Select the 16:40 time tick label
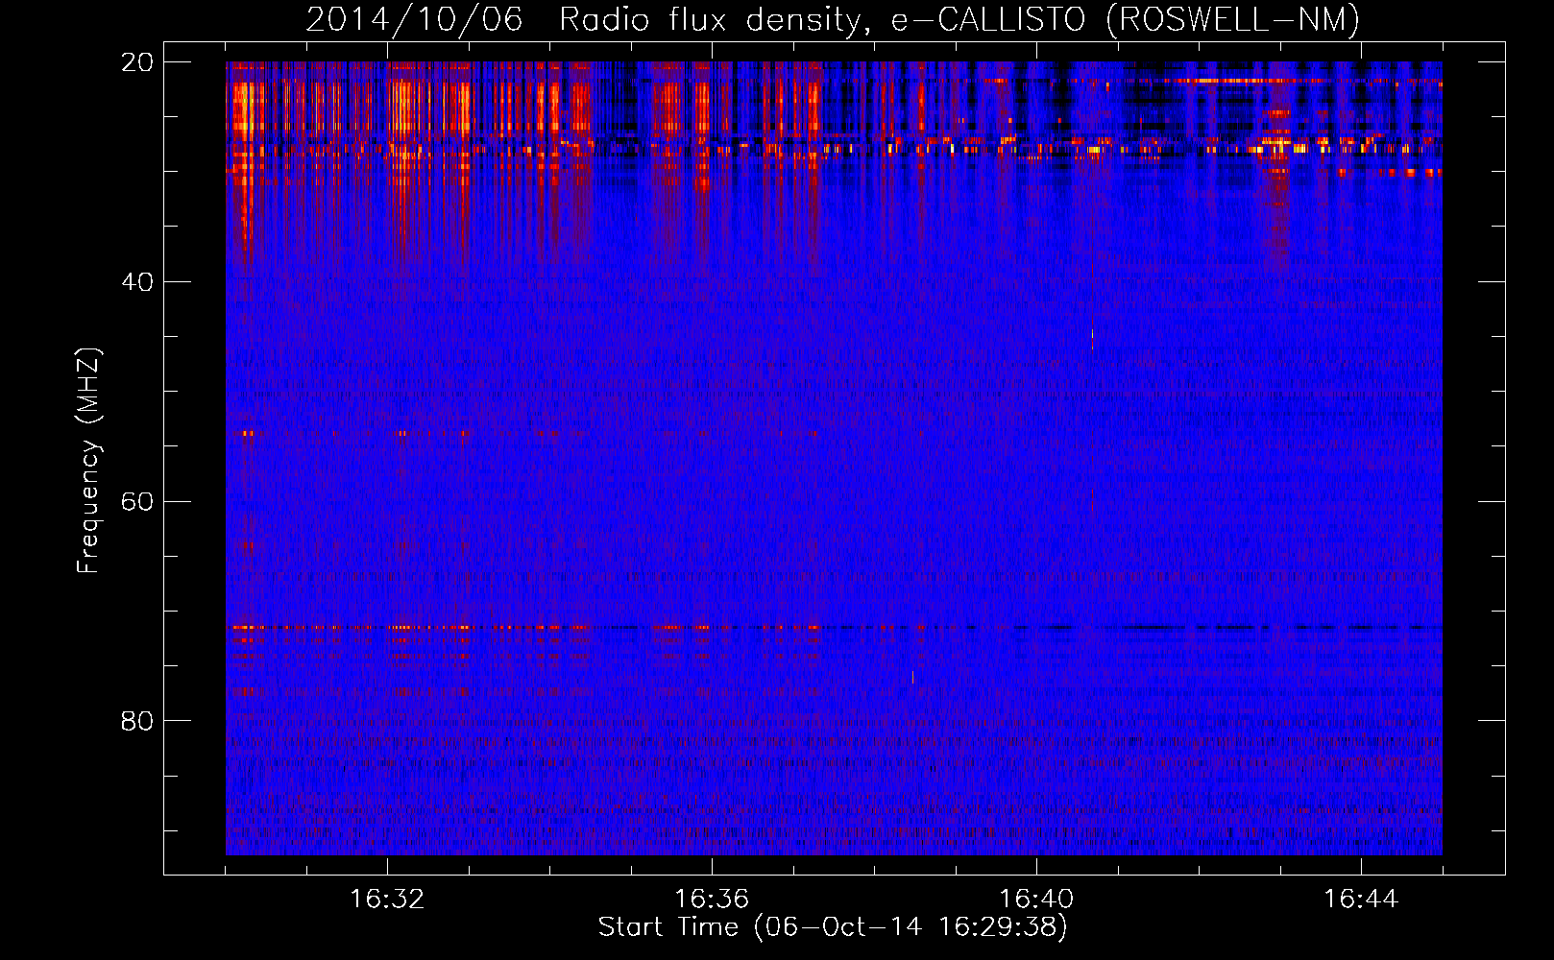 coord(1036,899)
